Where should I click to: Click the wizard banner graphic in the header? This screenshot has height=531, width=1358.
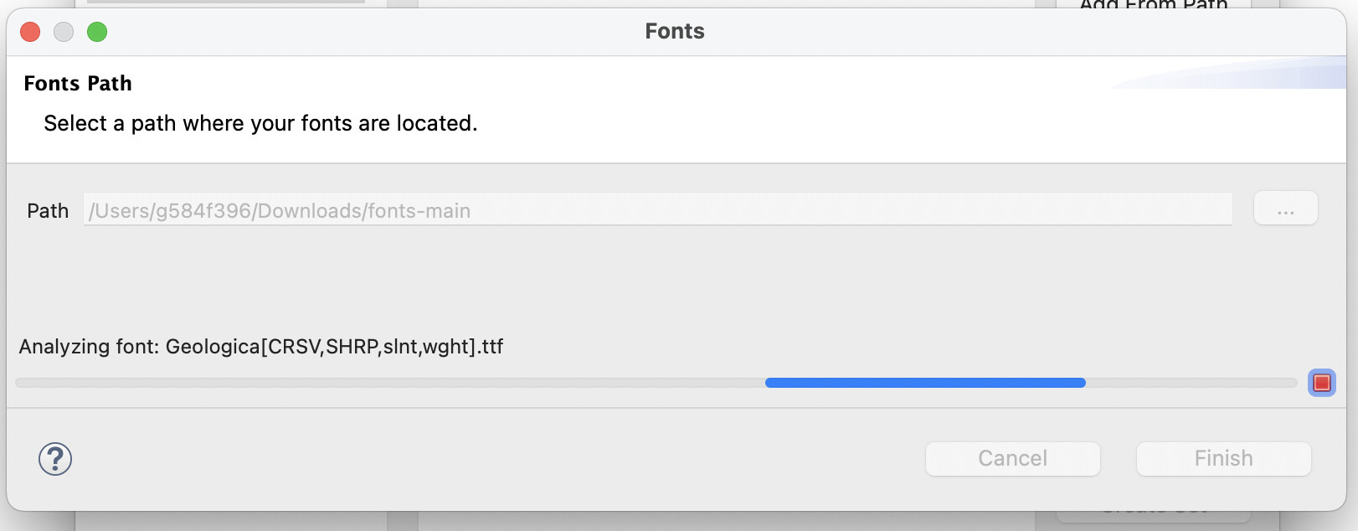pyautogui.click(x=1239, y=74)
